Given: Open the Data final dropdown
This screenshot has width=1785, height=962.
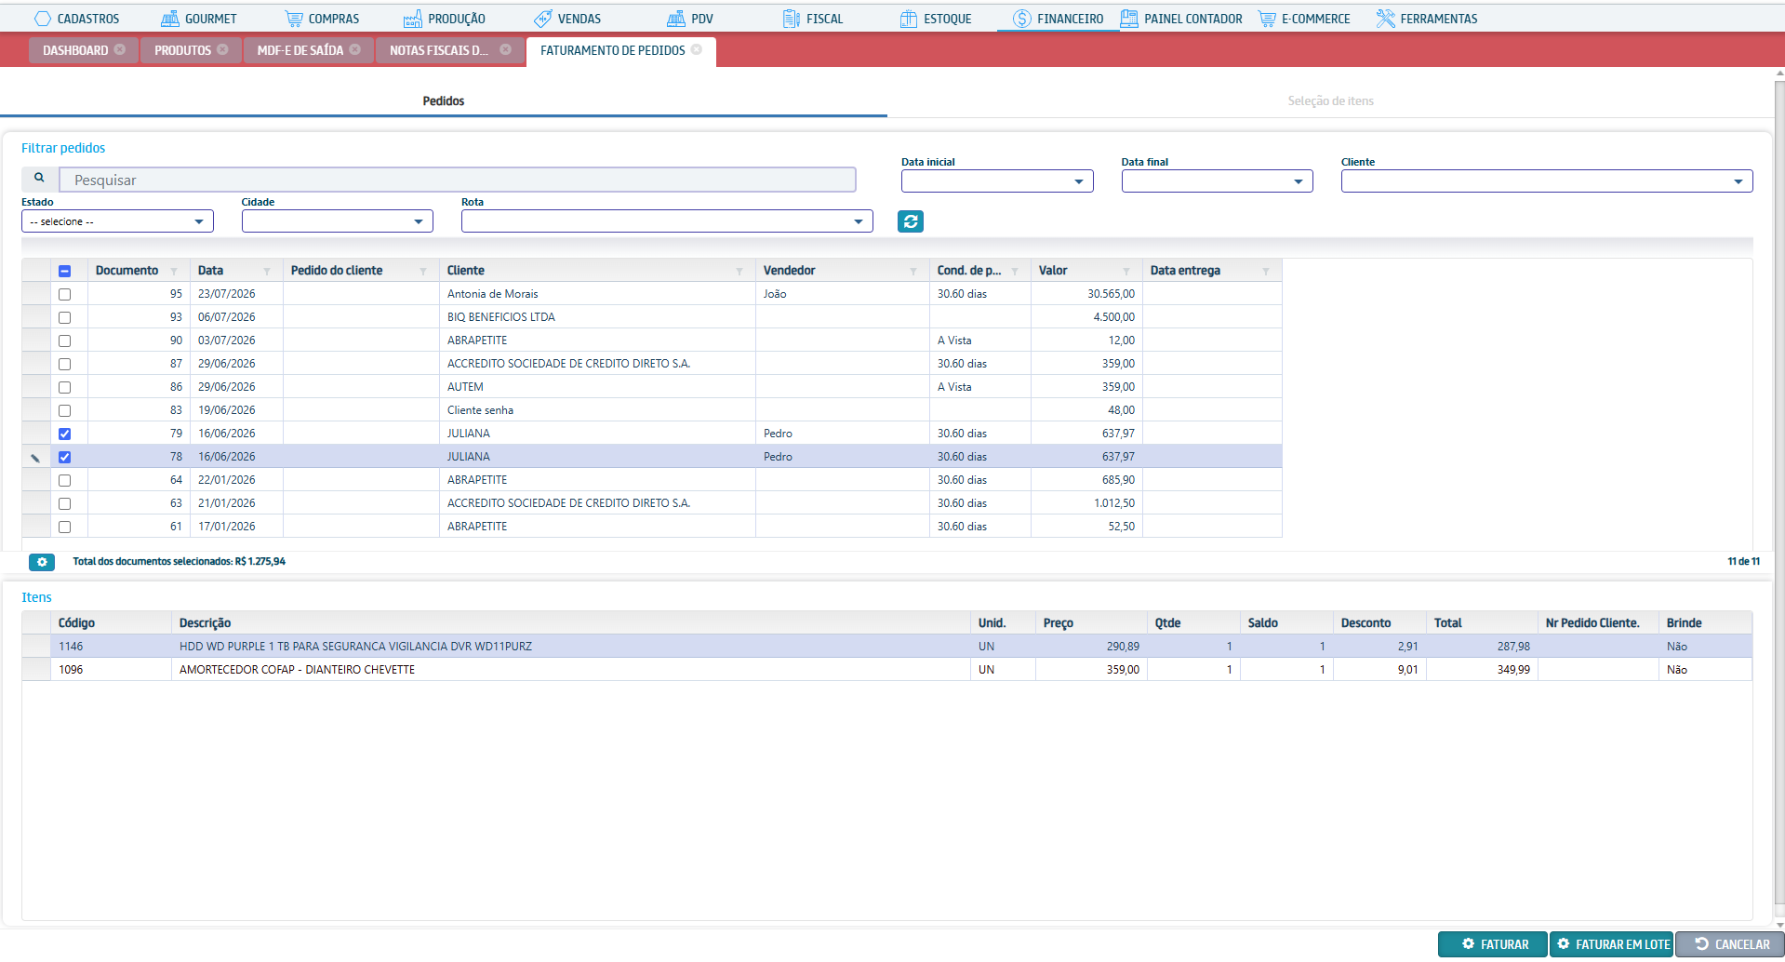Looking at the screenshot, I should pyautogui.click(x=1217, y=181).
